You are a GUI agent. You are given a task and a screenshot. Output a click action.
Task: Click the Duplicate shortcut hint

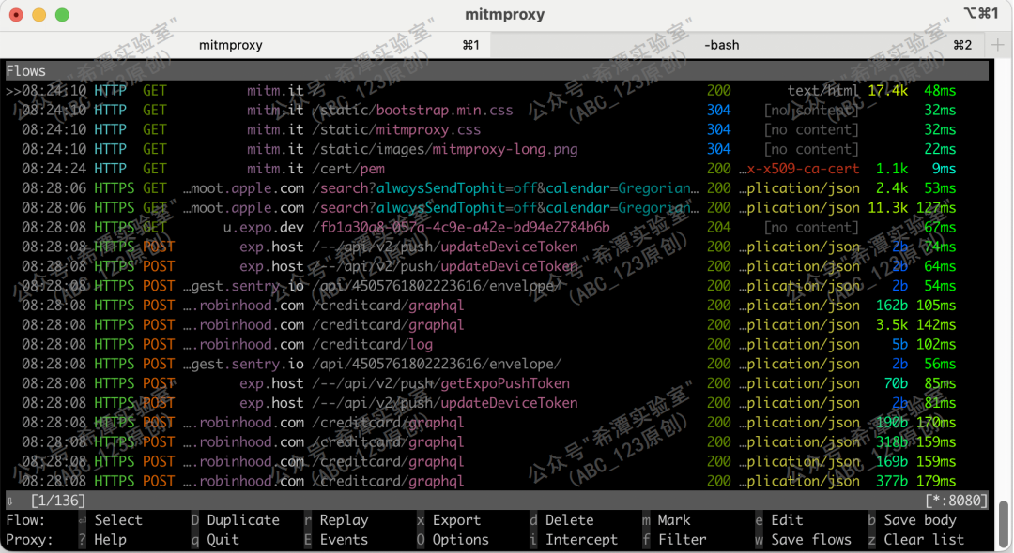pyautogui.click(x=243, y=520)
